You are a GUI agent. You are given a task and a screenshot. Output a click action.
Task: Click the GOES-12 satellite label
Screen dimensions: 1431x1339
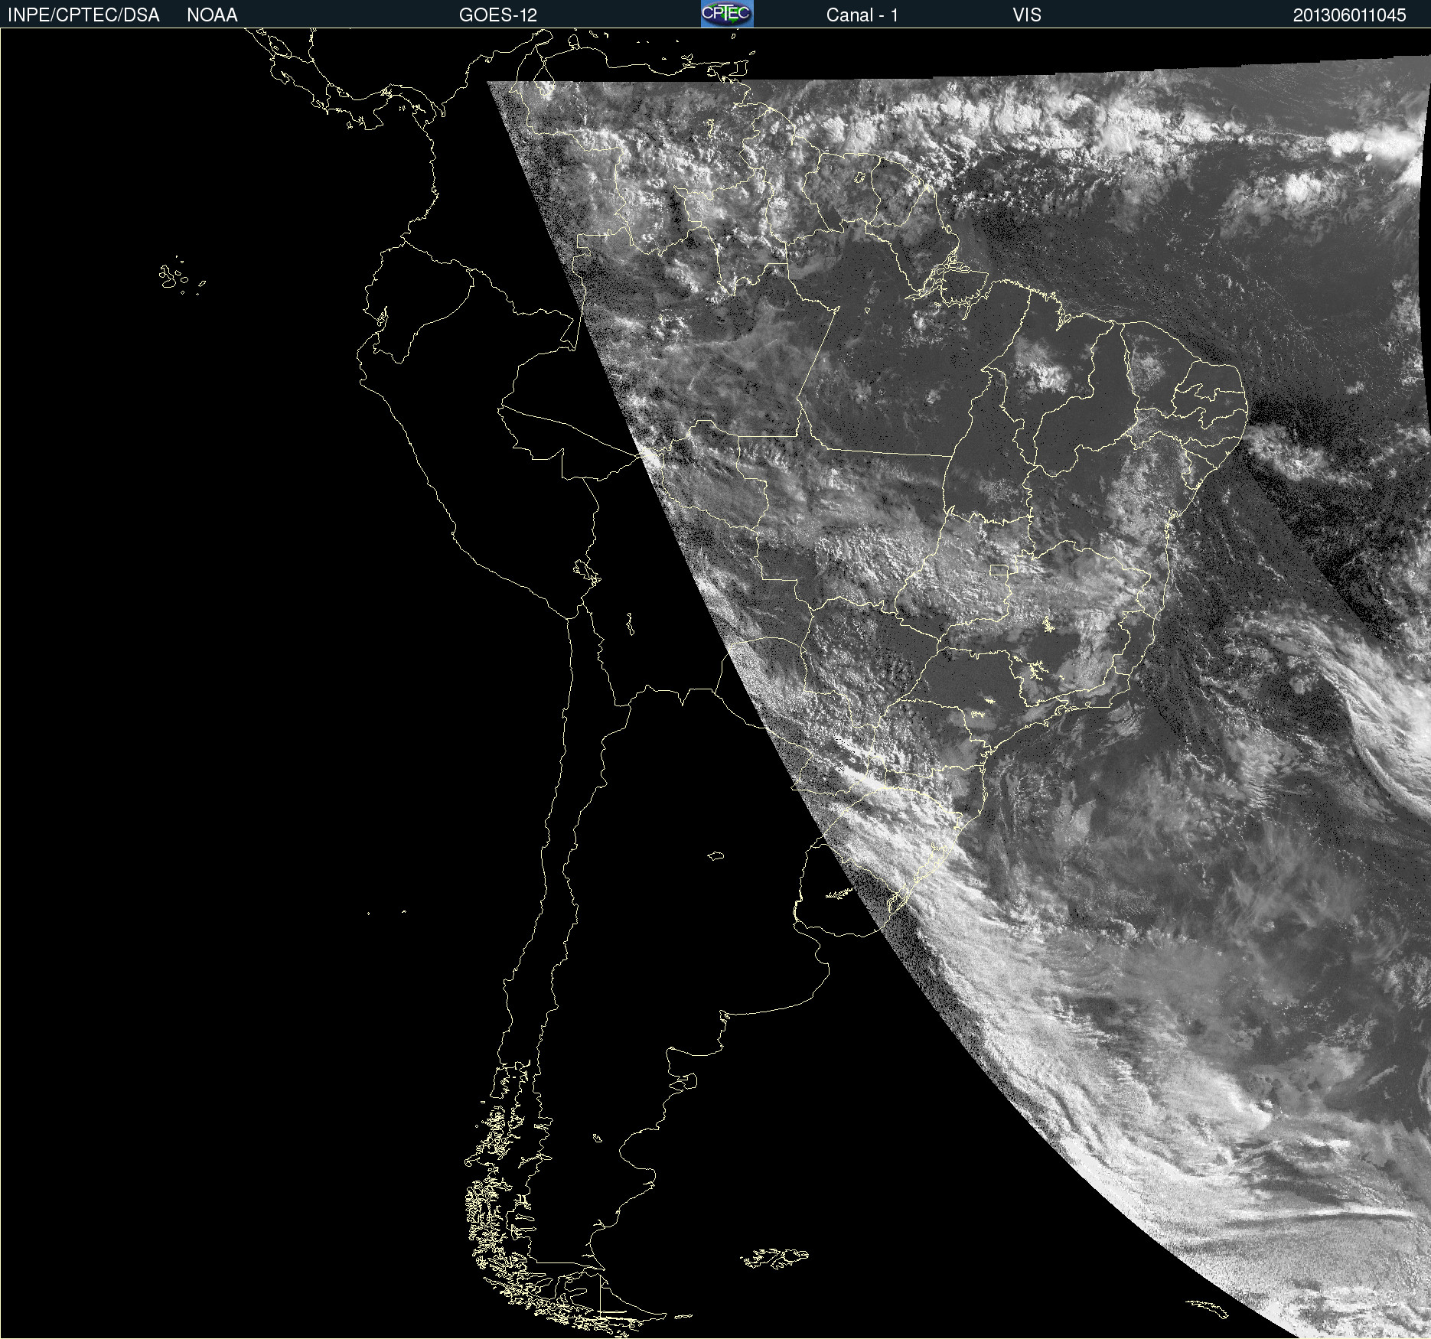coord(498,15)
